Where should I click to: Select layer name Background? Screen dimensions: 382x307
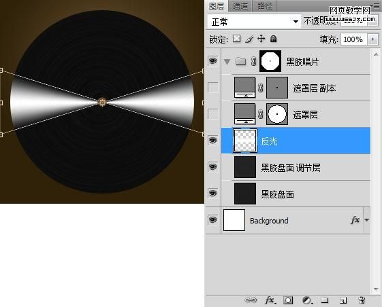[269, 221]
